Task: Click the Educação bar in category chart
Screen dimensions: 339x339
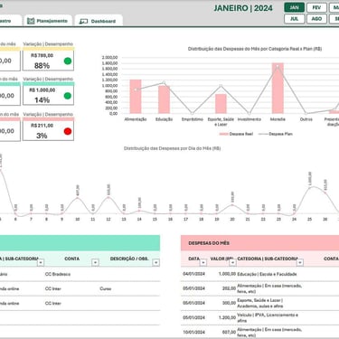Action: click(165, 99)
